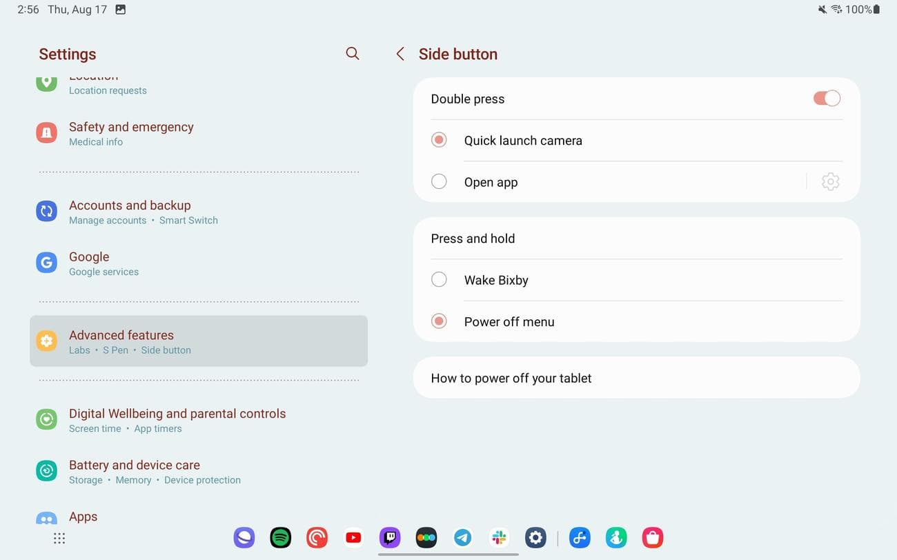This screenshot has height=560, width=897.
Task: Open Spotify from the taskbar
Action: click(x=280, y=537)
